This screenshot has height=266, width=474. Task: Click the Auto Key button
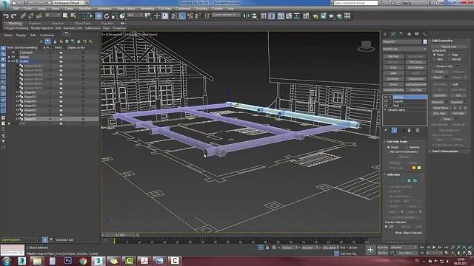pyautogui.click(x=383, y=248)
